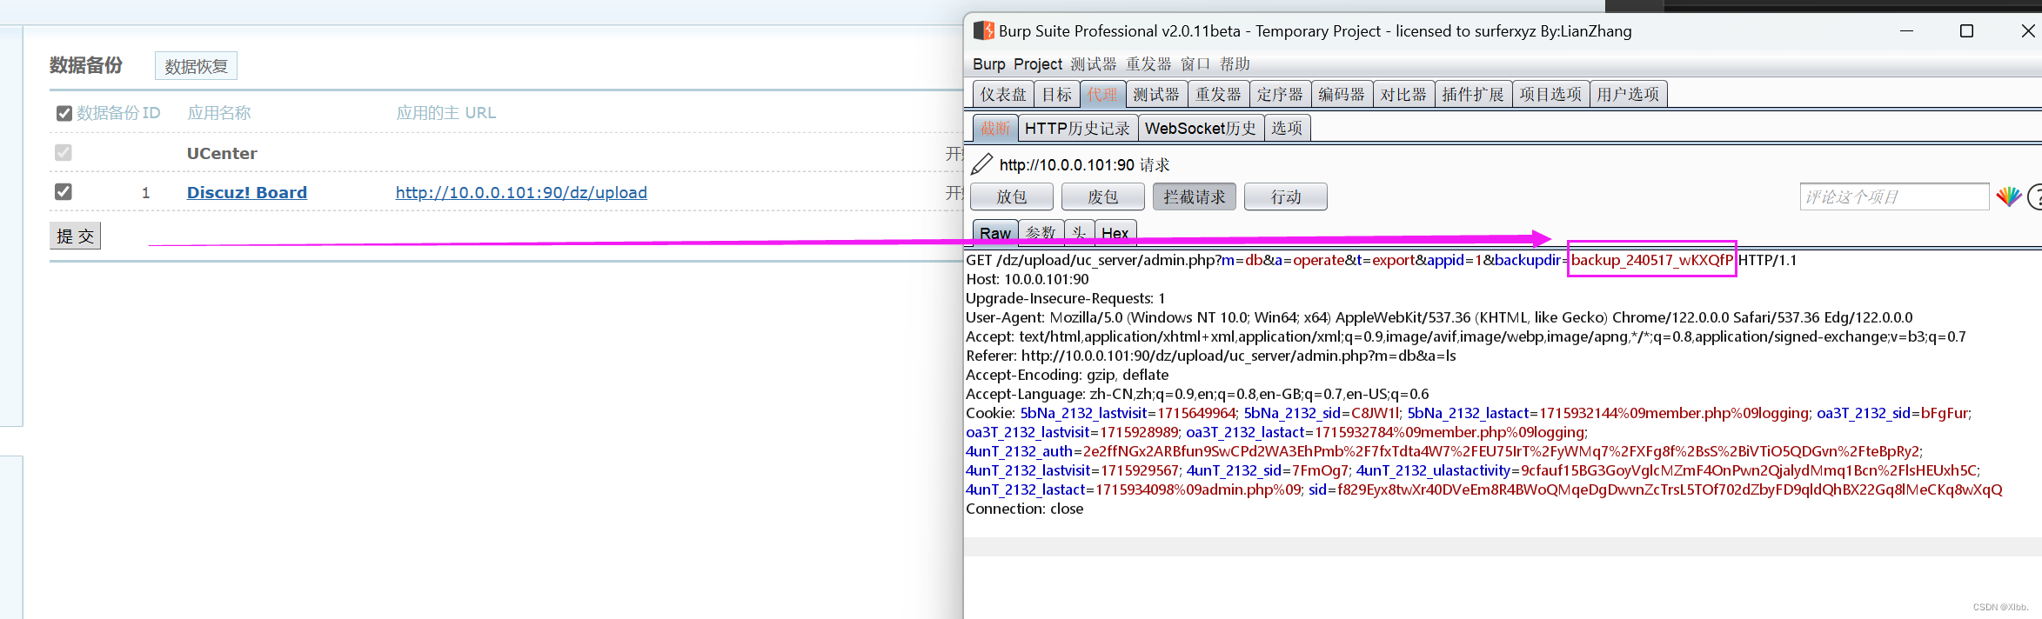Open the 测试器 menu in menu bar

click(1094, 64)
